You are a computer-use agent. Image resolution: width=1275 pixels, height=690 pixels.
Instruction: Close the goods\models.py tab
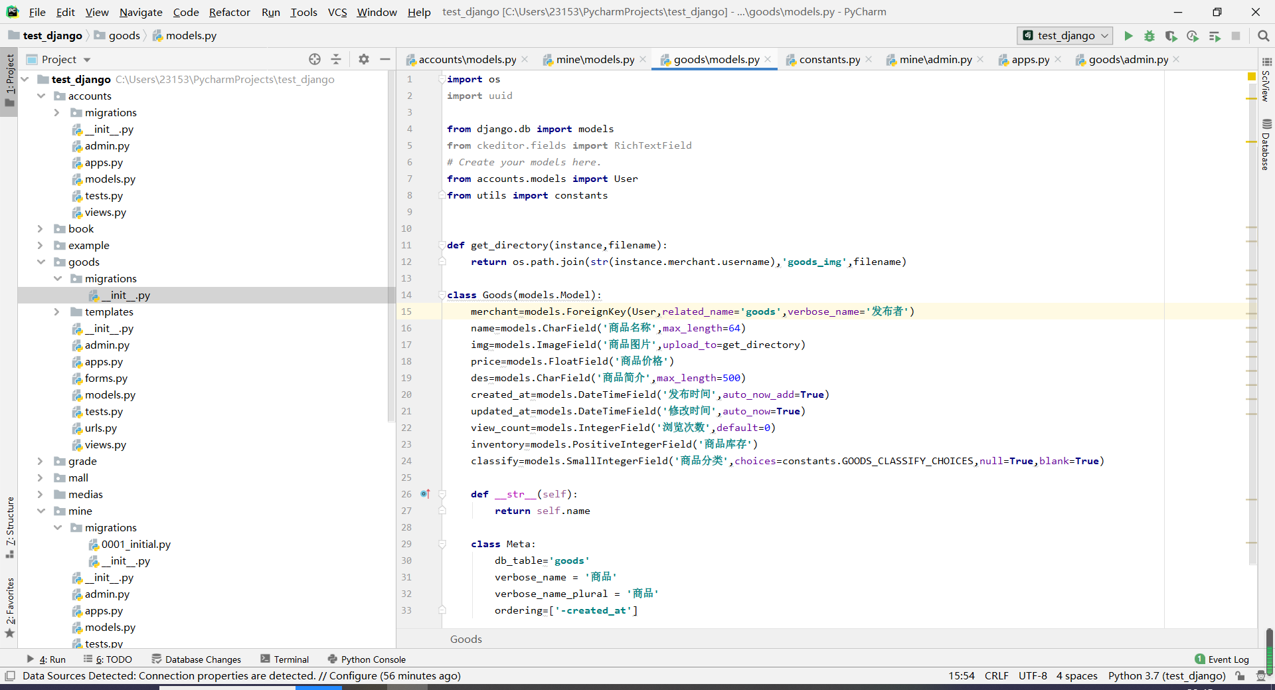click(768, 59)
